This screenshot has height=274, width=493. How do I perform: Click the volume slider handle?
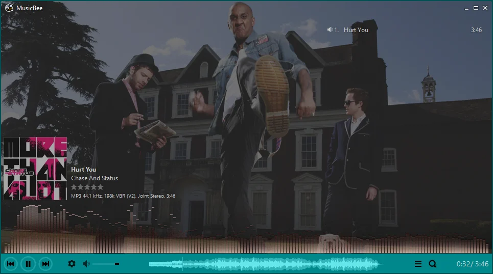(x=117, y=264)
